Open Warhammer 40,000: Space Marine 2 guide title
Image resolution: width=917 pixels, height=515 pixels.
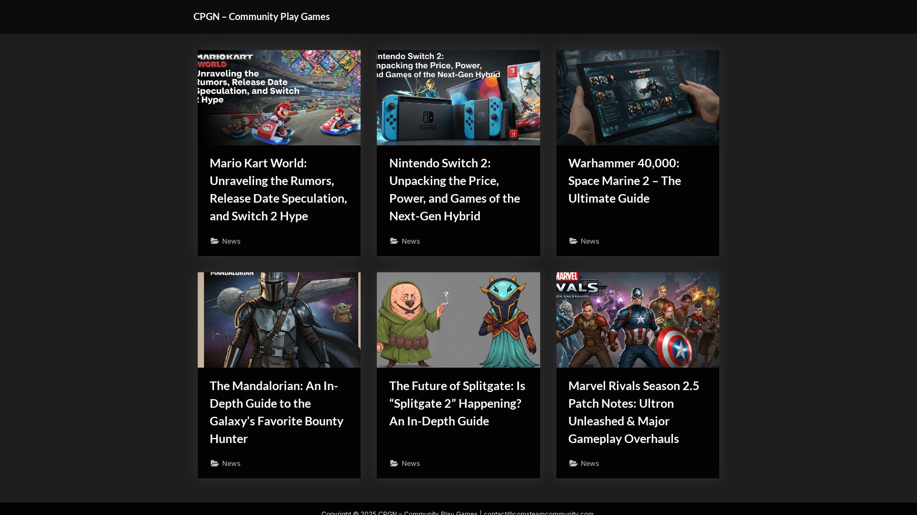(625, 181)
